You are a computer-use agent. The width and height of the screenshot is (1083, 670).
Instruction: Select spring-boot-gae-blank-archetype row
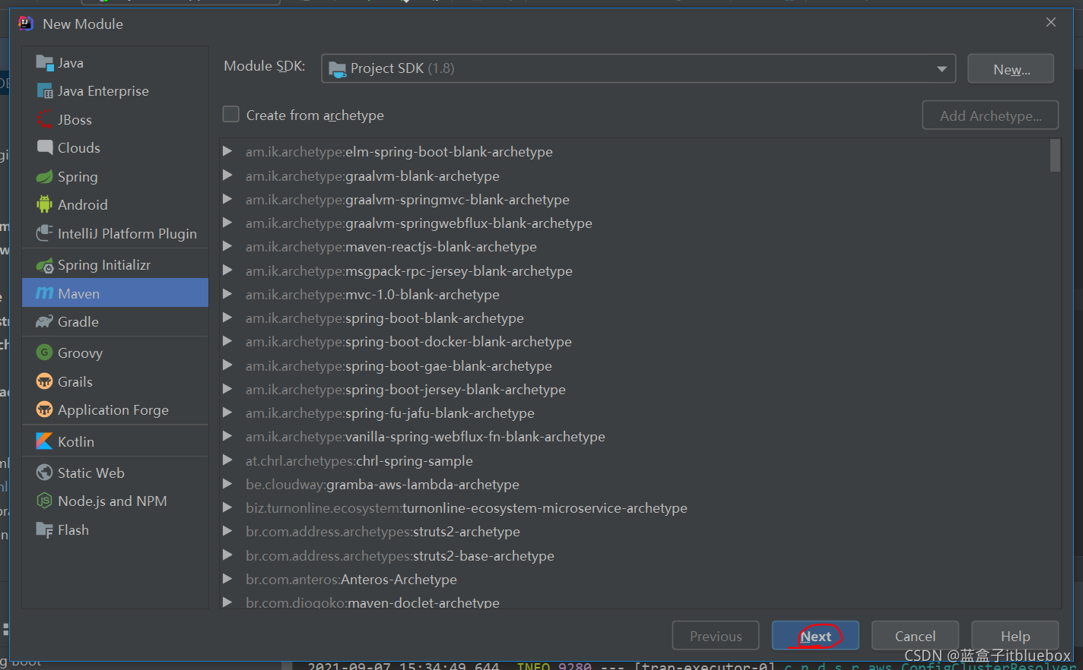pyautogui.click(x=634, y=365)
